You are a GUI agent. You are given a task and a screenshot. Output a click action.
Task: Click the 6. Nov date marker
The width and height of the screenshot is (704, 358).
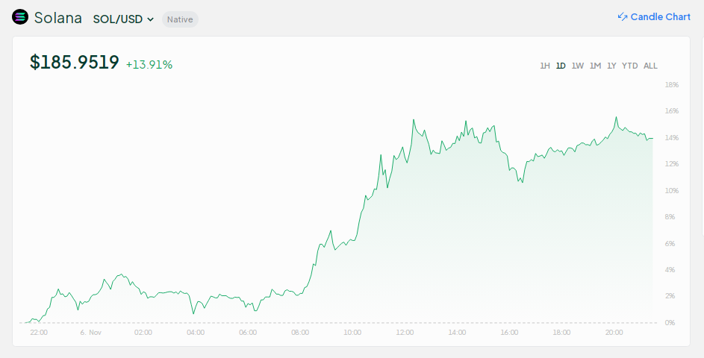pyautogui.click(x=91, y=333)
